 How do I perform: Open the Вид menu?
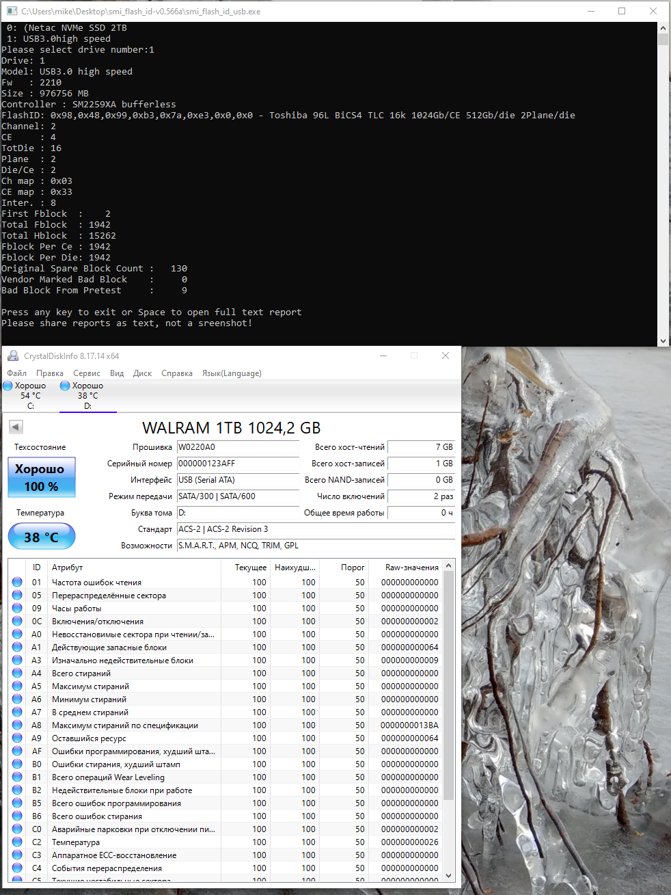117,373
